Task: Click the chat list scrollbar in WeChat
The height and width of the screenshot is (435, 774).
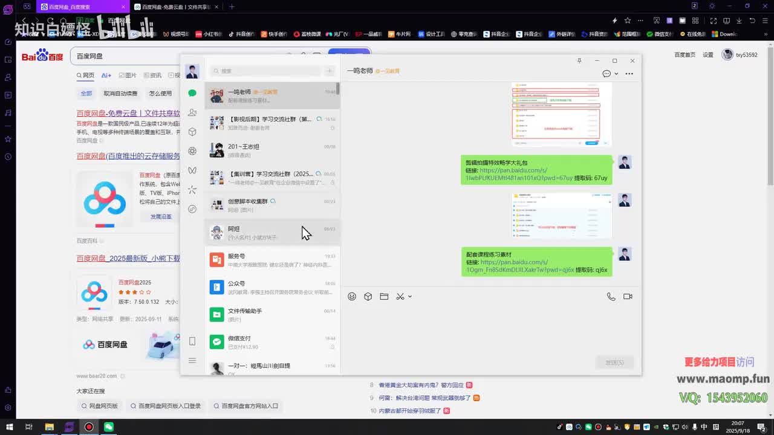Action: (338, 88)
